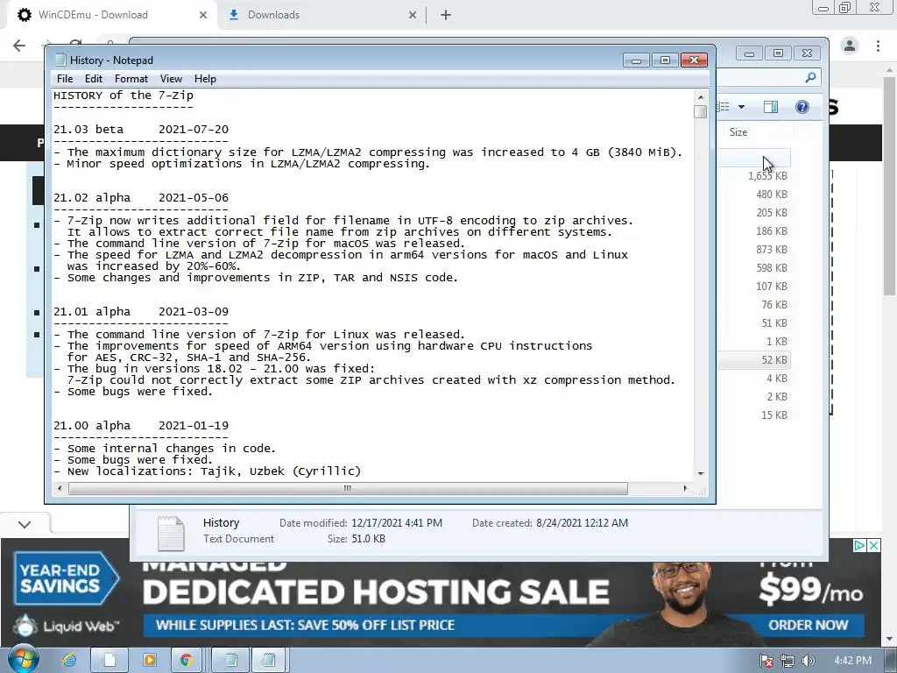
Task: Open the volume speaker icon in tray
Action: pos(808,661)
